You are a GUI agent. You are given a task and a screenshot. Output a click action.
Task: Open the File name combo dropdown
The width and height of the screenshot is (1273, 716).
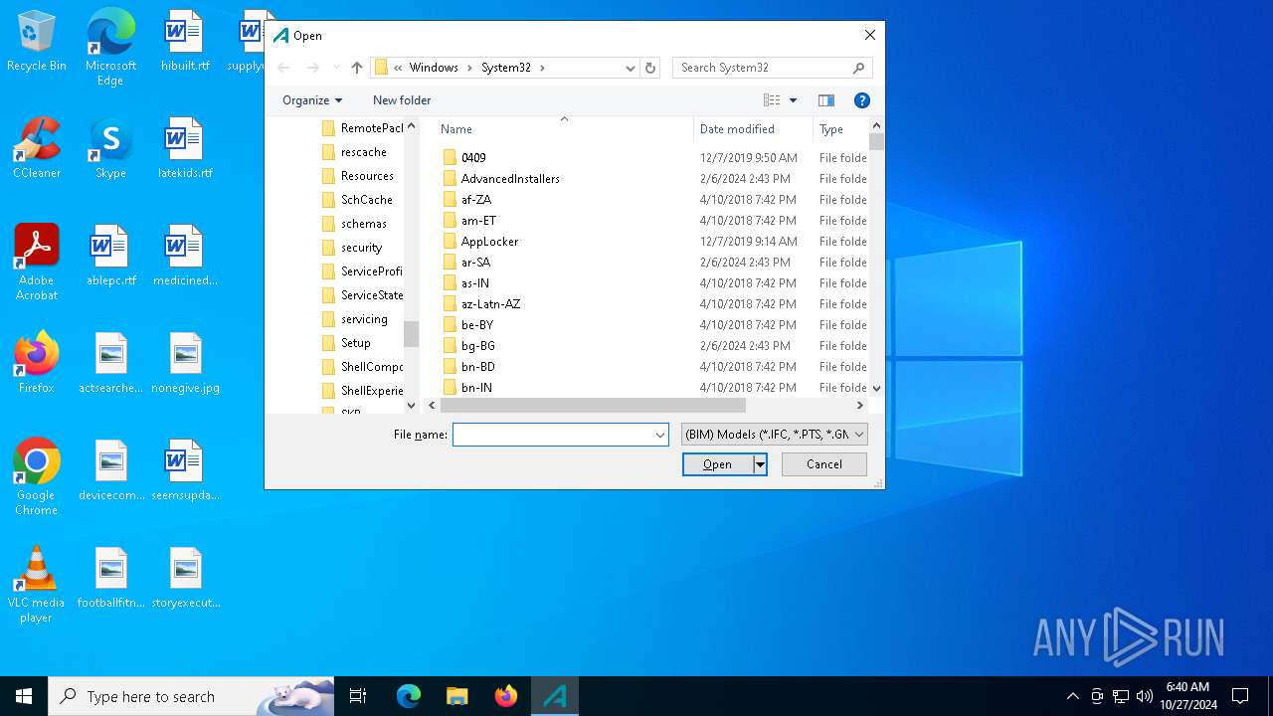click(660, 435)
